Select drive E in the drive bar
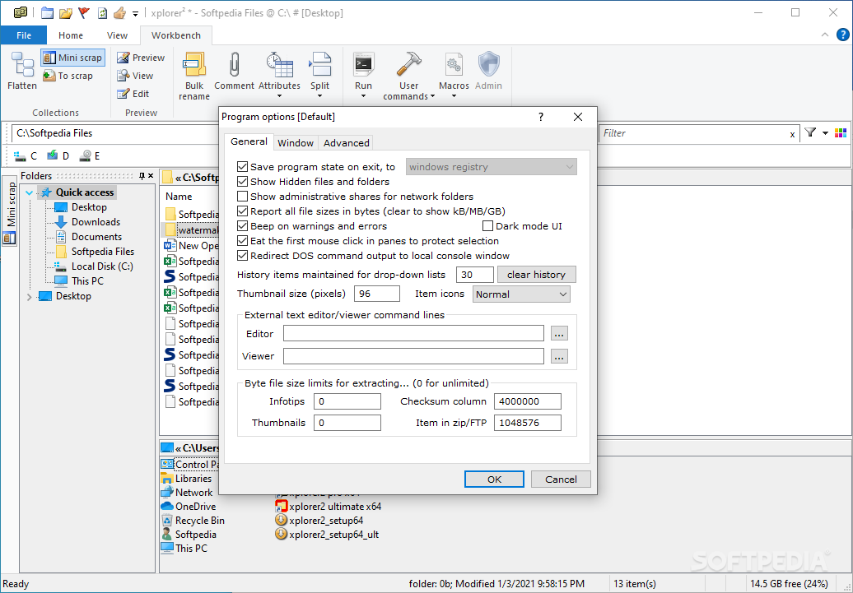Viewport: 853px width, 593px height. [x=90, y=156]
